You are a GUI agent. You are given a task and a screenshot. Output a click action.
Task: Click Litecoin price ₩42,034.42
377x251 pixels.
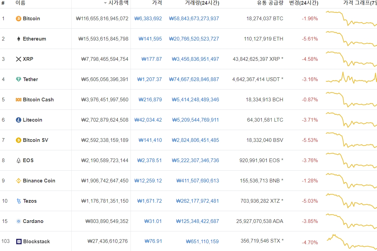(148, 120)
